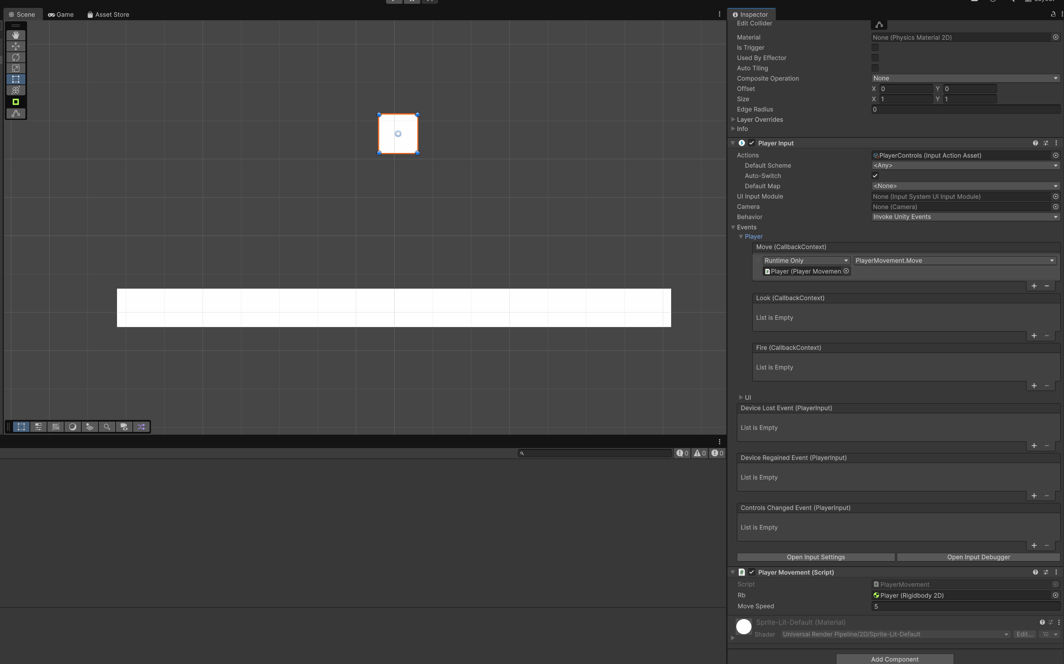Switch to the Asset Store tab
This screenshot has height=664, width=1064.
click(108, 14)
